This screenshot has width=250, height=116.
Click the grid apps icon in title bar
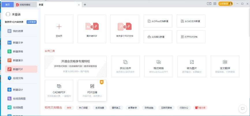pos(215,3)
